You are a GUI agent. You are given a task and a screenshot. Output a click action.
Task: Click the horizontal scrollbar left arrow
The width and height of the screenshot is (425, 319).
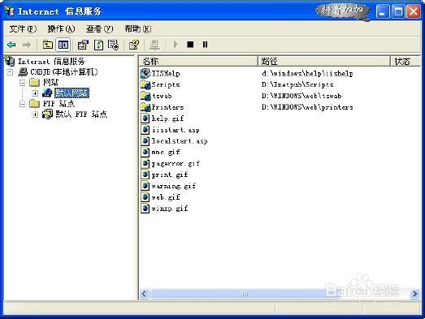(x=145, y=294)
